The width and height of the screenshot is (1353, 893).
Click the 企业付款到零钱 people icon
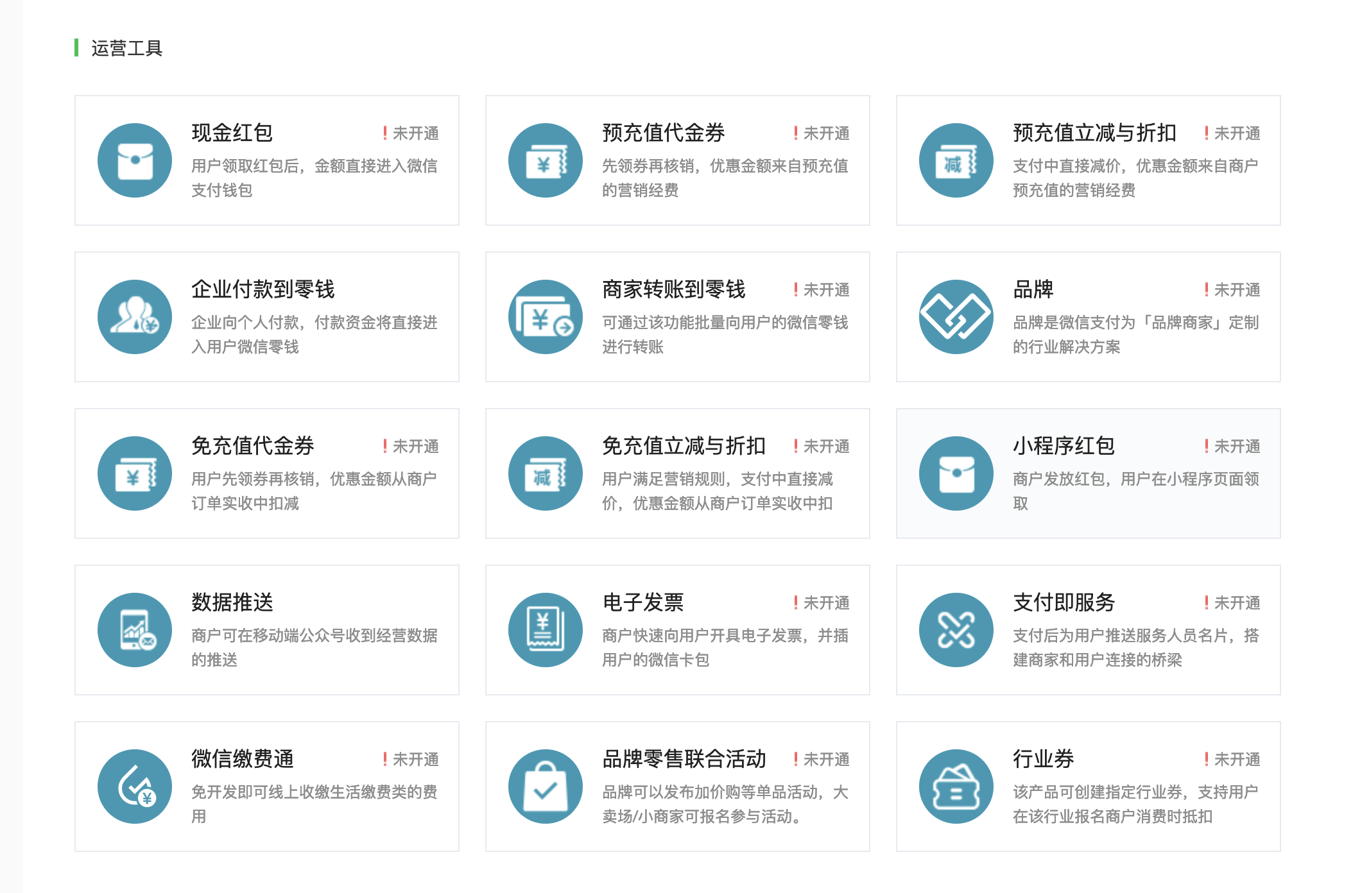tap(135, 317)
